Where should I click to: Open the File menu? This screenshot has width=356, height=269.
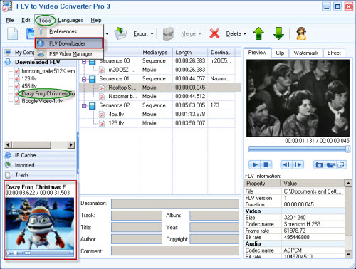pyautogui.click(x=10, y=20)
